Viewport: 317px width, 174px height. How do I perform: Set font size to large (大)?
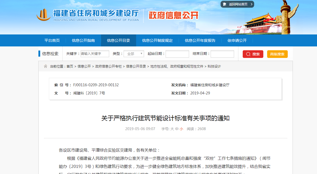(x=172, y=129)
